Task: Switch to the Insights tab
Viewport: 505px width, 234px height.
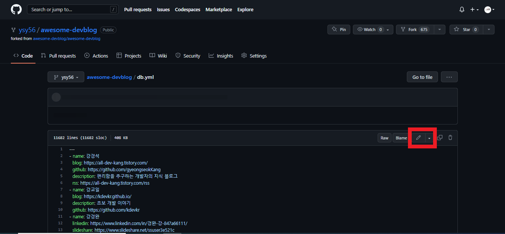Action: coord(221,56)
